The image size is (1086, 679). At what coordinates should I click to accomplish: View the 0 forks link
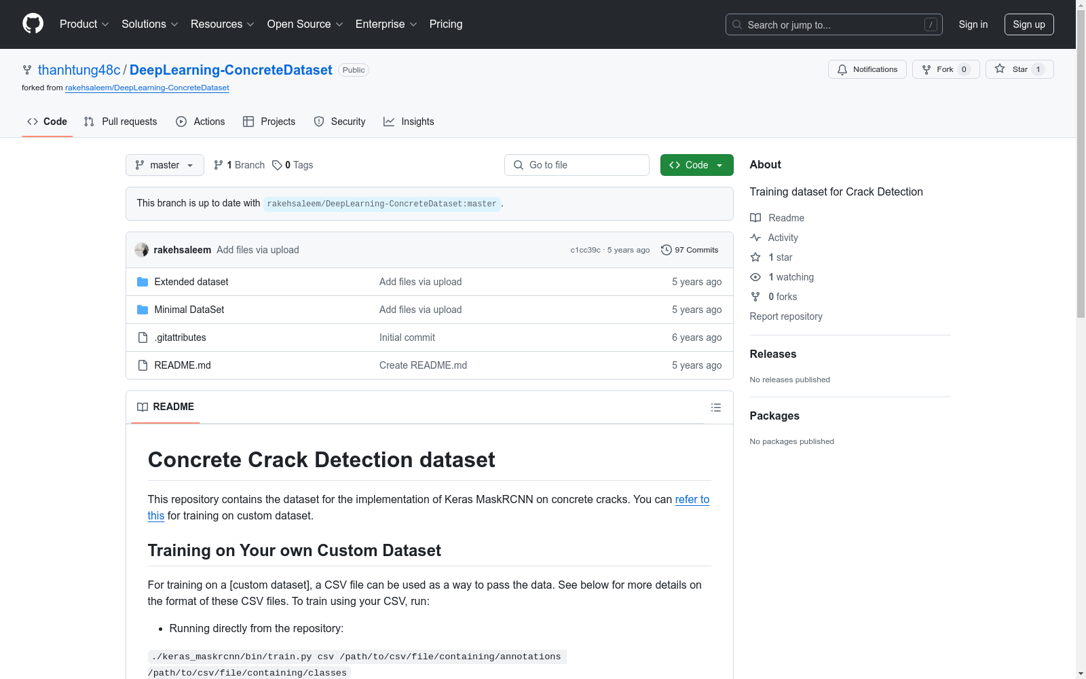[x=774, y=297]
